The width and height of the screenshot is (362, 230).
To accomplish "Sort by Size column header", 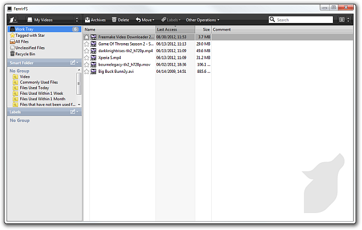I will [203, 30].
